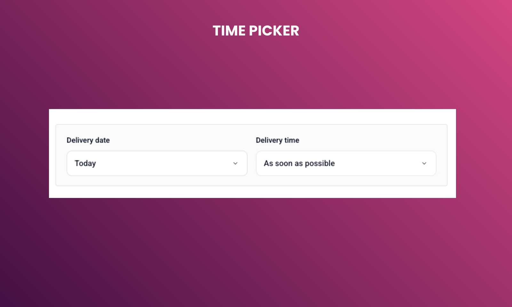512x307 pixels.
Task: Click the As soon as possible text
Action: pyautogui.click(x=299, y=163)
